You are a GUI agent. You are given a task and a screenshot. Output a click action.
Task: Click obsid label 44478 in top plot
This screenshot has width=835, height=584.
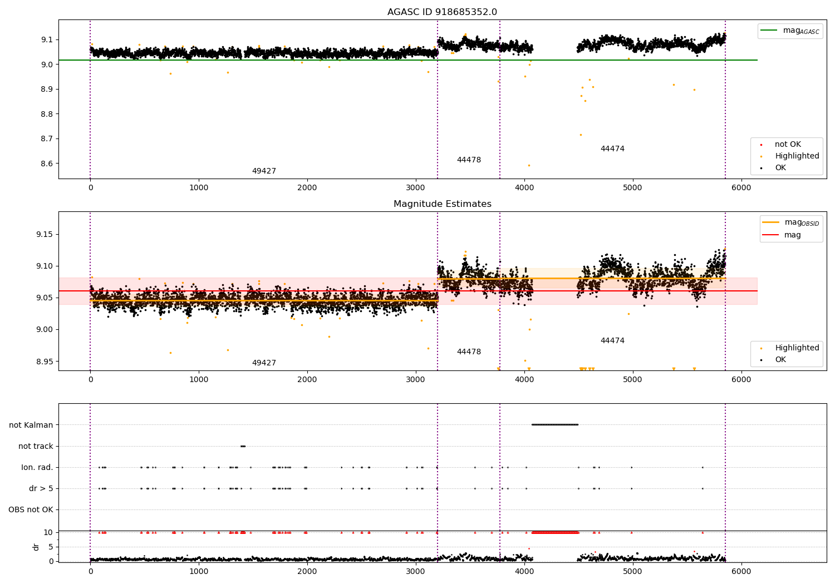tap(469, 160)
